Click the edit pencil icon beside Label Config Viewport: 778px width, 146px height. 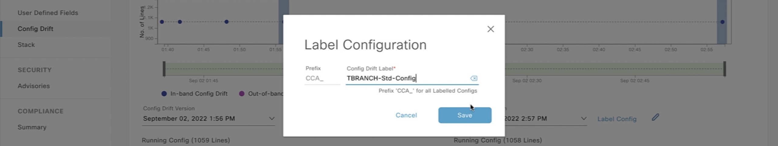pyautogui.click(x=655, y=117)
